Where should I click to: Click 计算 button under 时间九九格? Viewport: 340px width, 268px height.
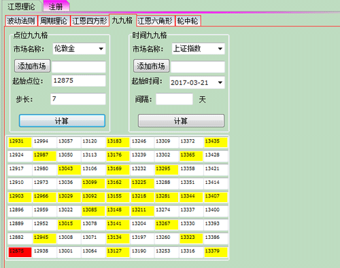tap(181, 121)
